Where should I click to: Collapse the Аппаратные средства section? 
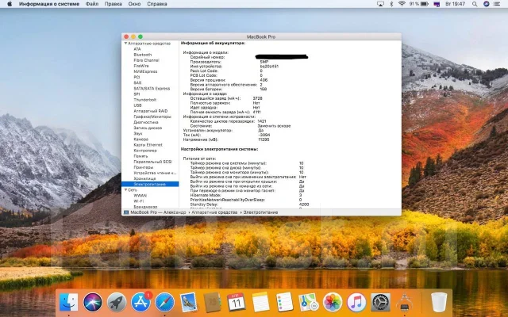[125, 44]
